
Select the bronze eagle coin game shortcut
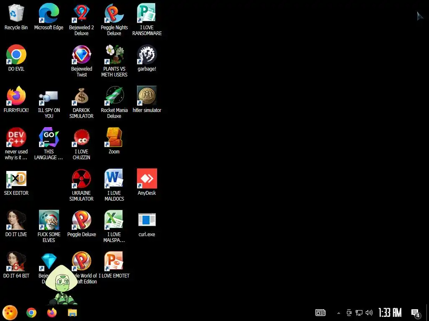pyautogui.click(x=147, y=99)
